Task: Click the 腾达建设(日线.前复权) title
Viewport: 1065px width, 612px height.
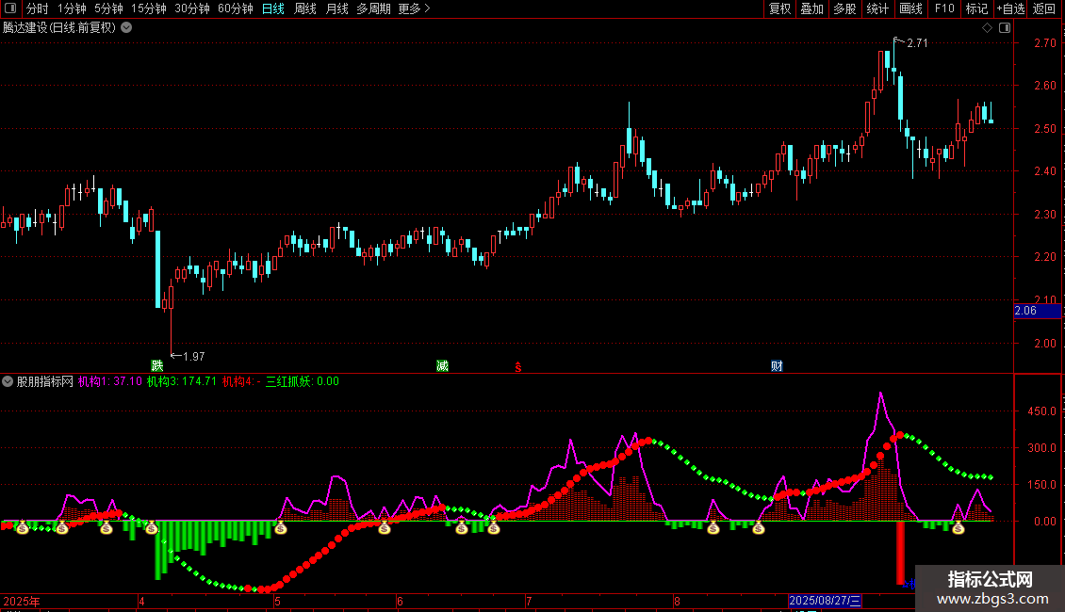Action: click(59, 28)
